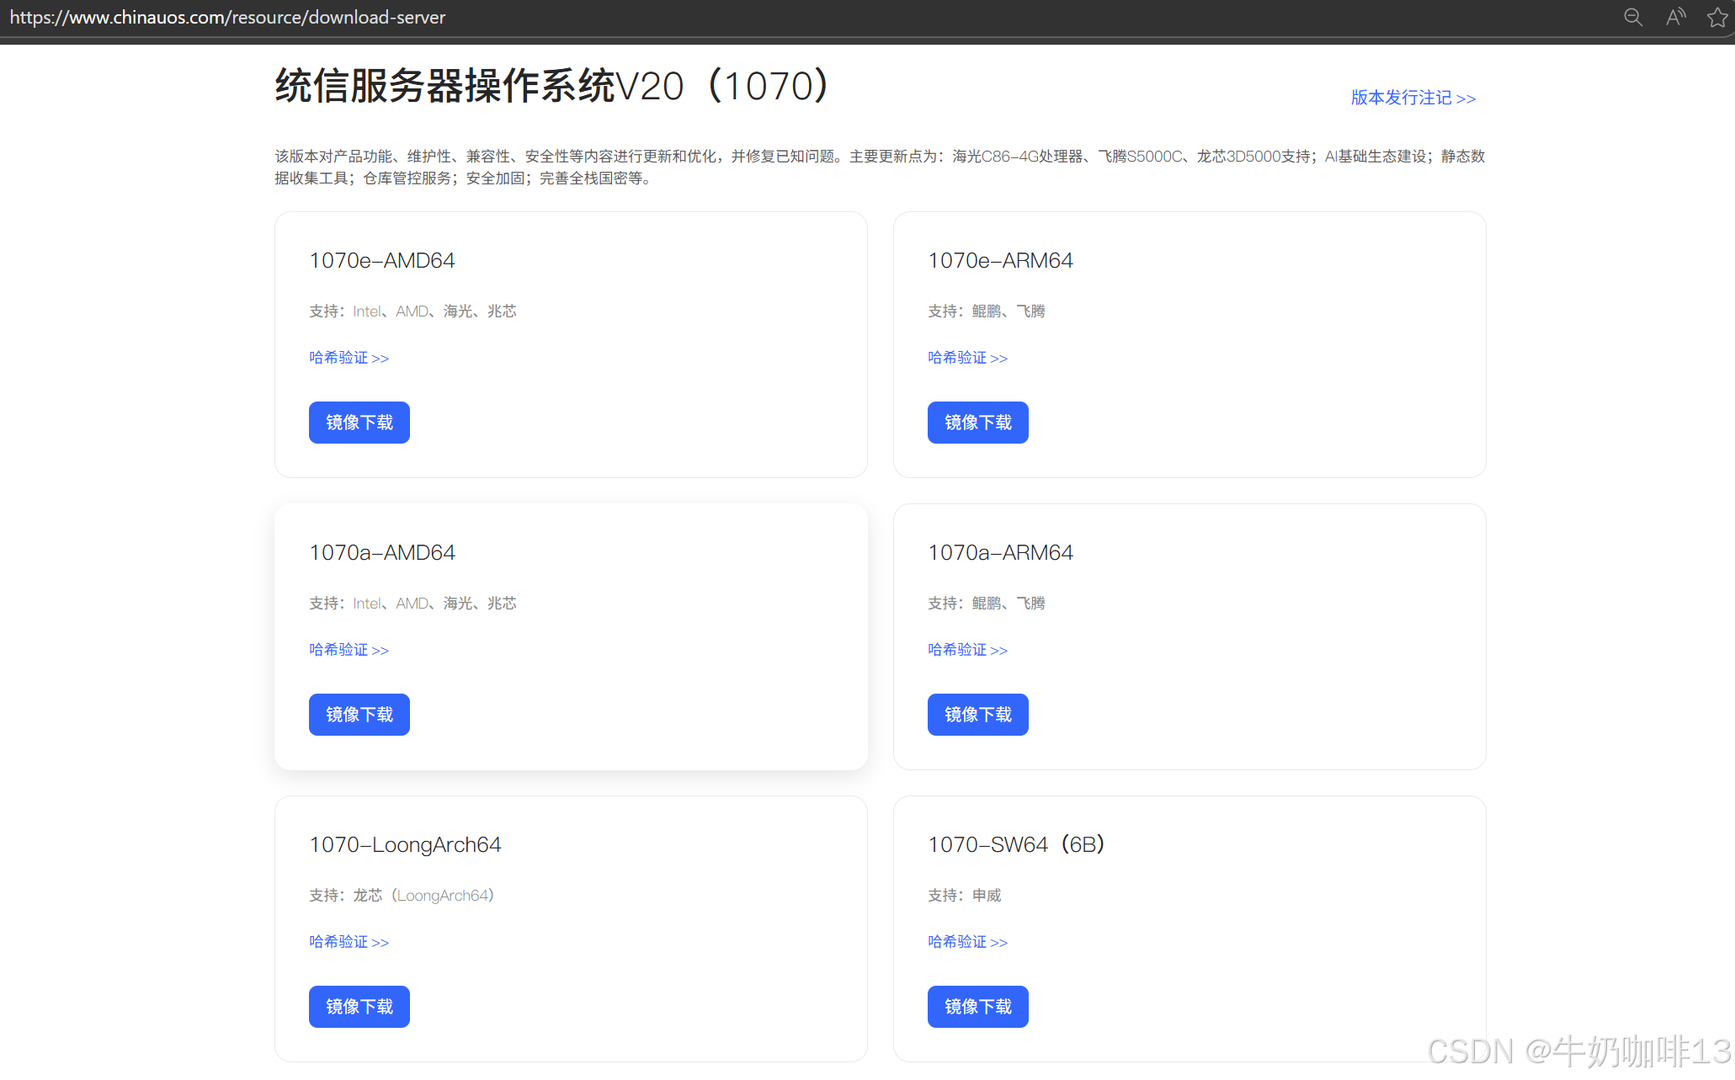Click the zoom magnifier icon in address bar
Screen dimensions: 1735x1080
coord(1632,18)
